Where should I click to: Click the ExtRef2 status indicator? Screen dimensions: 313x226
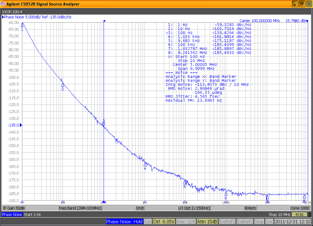(x=245, y=222)
